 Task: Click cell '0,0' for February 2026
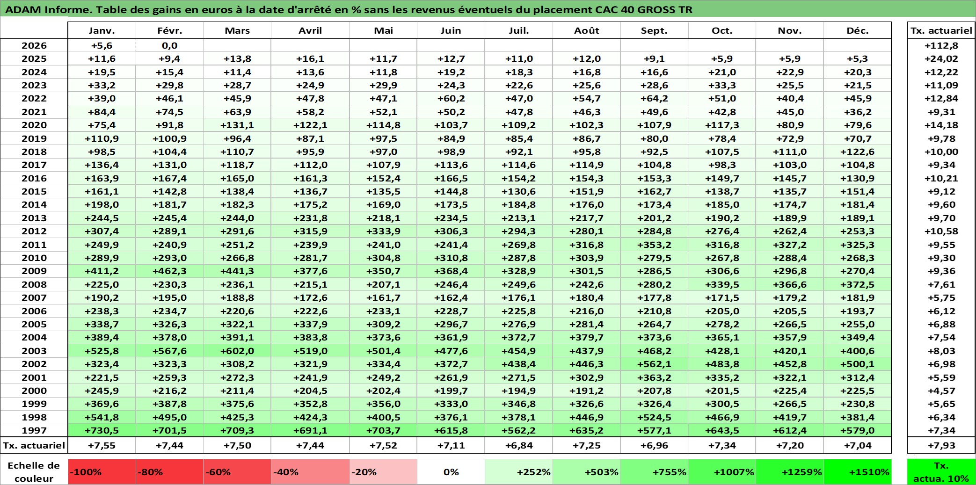coord(169,45)
